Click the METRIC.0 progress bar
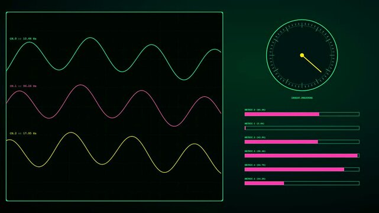This screenshot has width=379, height=213. 302,114
